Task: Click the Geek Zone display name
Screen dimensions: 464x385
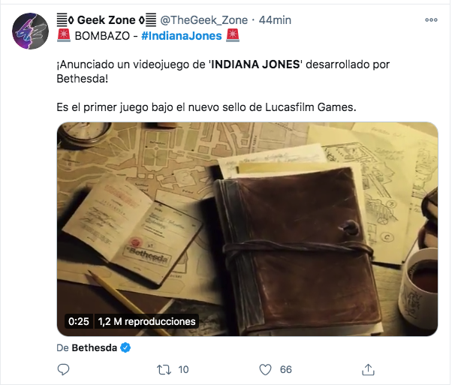Action: point(106,20)
